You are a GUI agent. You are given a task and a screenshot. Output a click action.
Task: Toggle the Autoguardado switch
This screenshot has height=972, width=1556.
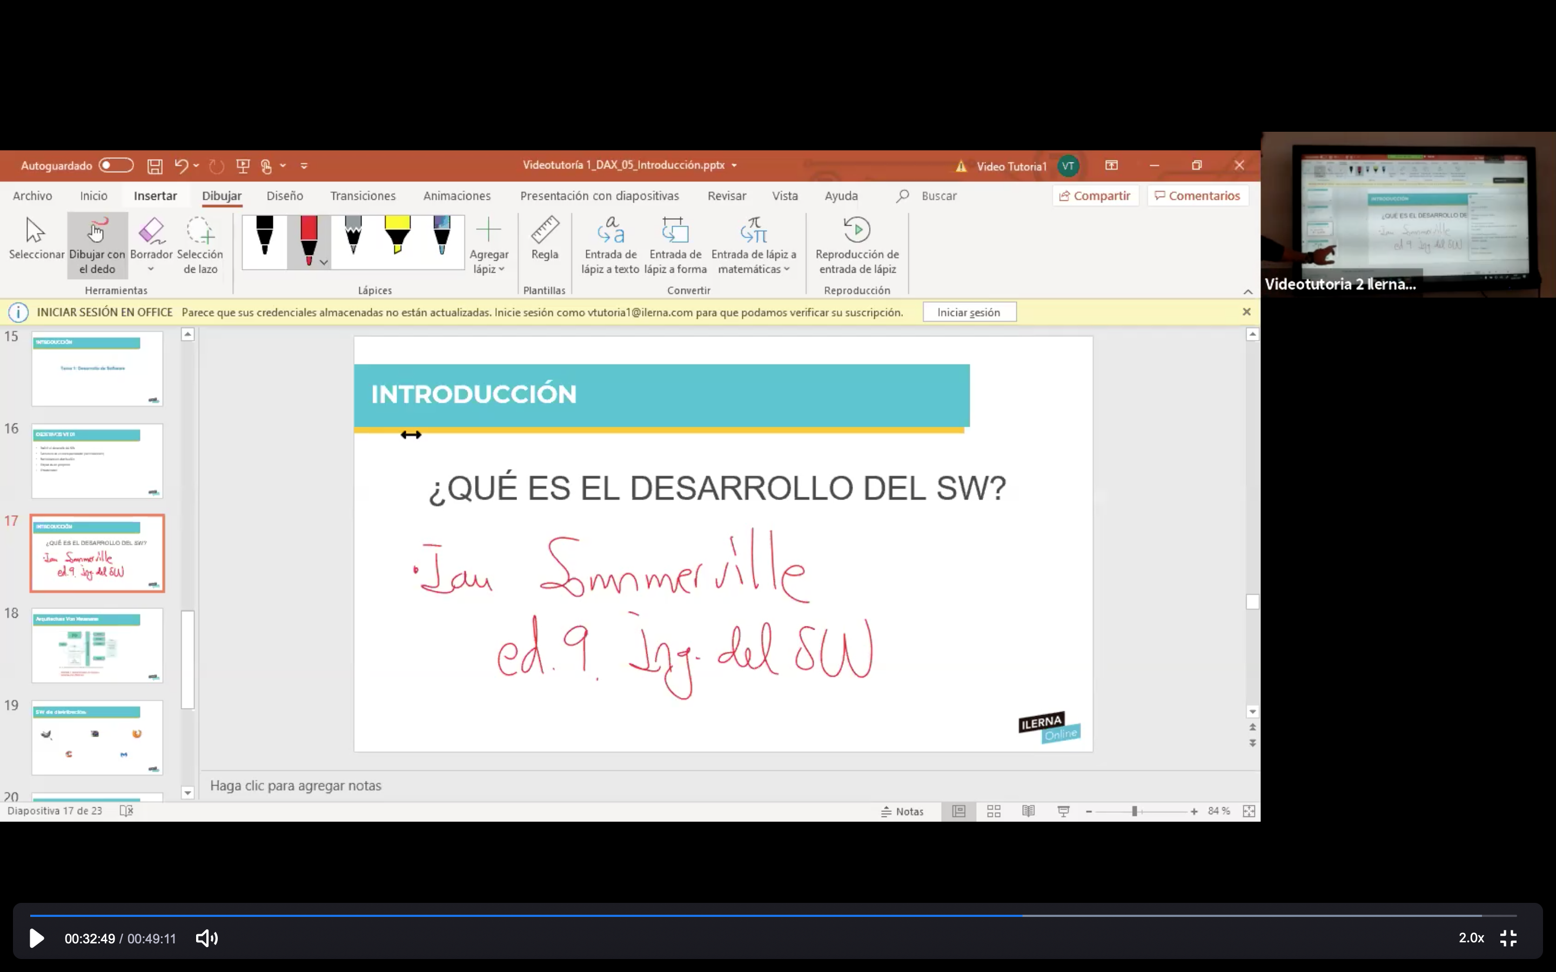click(x=116, y=166)
